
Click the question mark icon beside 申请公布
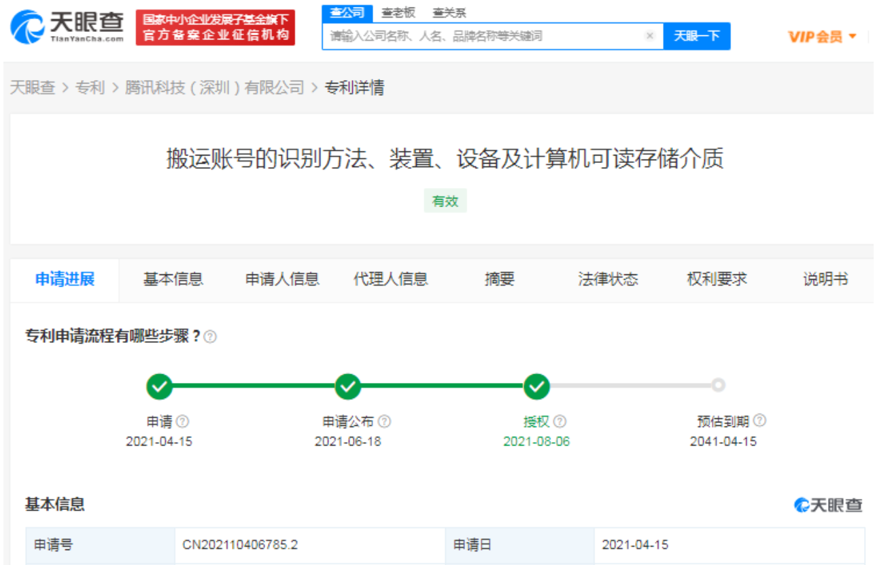385,422
